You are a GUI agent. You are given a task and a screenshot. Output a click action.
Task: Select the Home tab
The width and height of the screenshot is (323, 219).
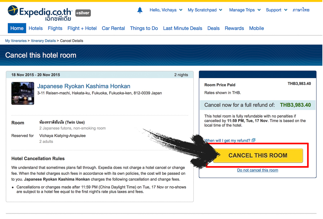click(17, 28)
